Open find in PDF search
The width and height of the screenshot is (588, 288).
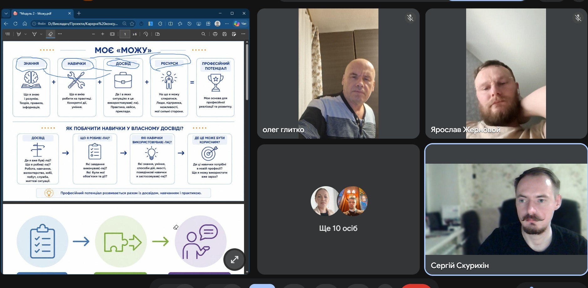click(x=203, y=34)
